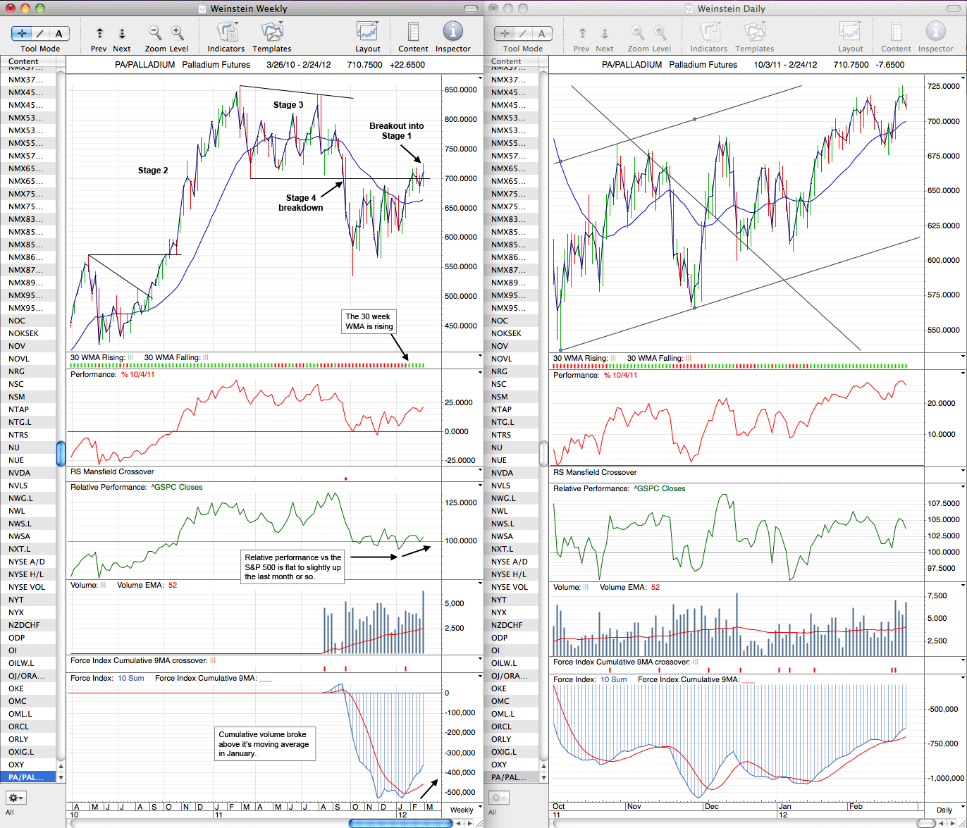The height and width of the screenshot is (828, 967).
Task: Zoom out on the Weekly chart
Action: click(x=155, y=32)
